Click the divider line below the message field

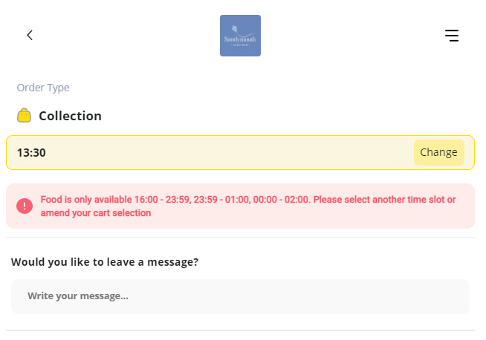240,330
